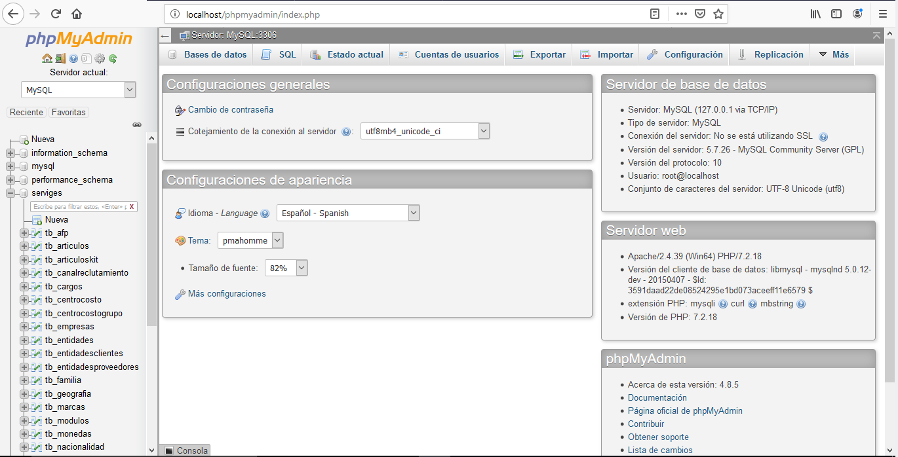This screenshot has height=457, width=898.
Task: Open the Pocket save icon
Action: (699, 14)
